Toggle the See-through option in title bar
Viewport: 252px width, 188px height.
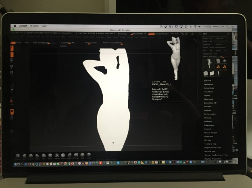pos(139,34)
